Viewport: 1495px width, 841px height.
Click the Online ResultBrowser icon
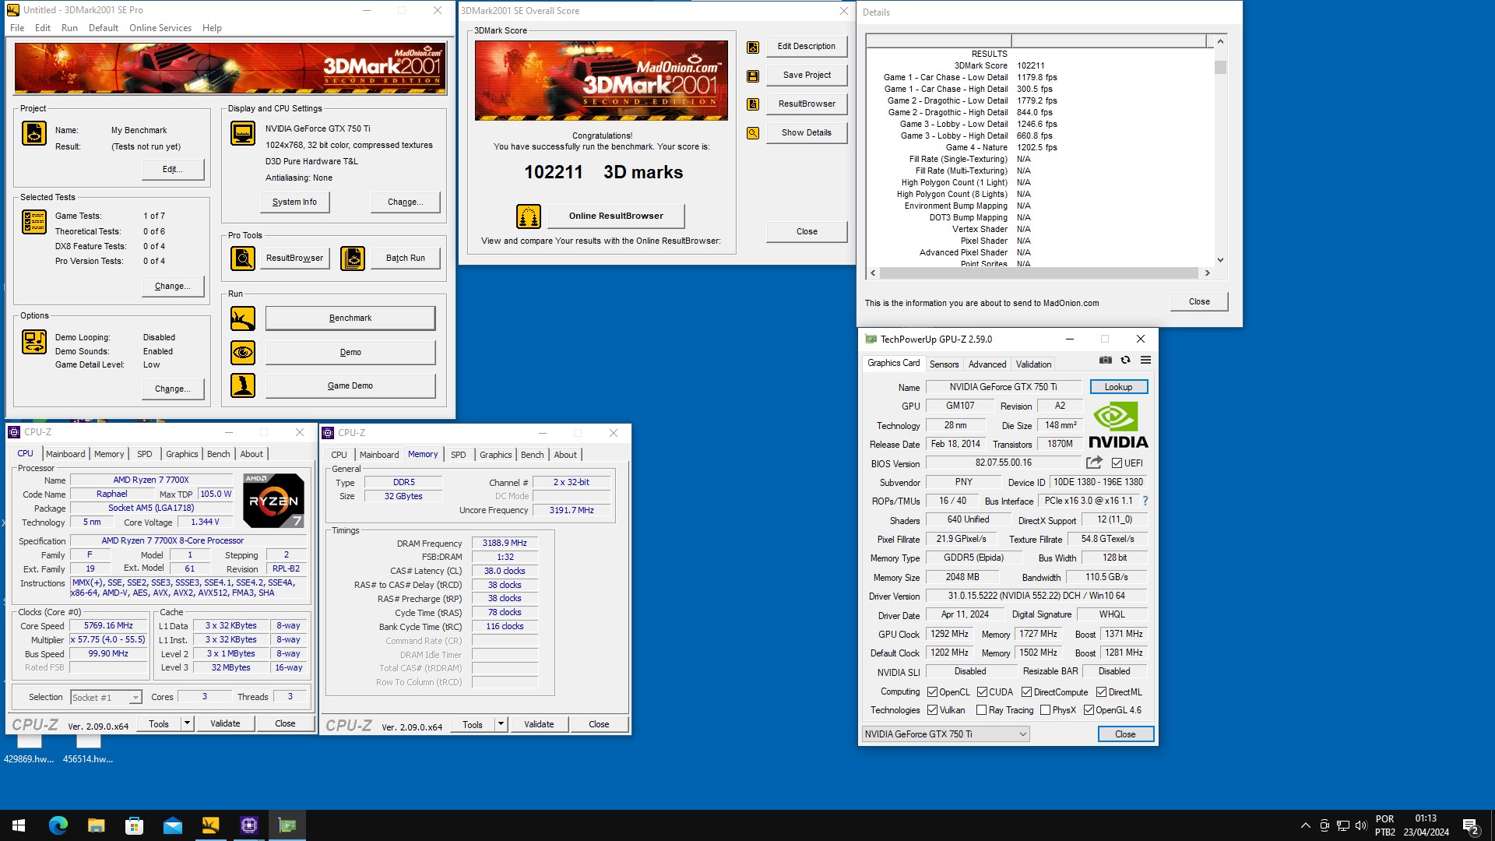tap(529, 216)
